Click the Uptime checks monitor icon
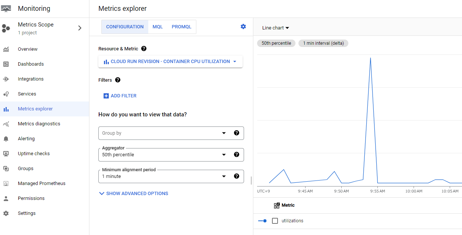The image size is (462, 235). pyautogui.click(x=6, y=154)
